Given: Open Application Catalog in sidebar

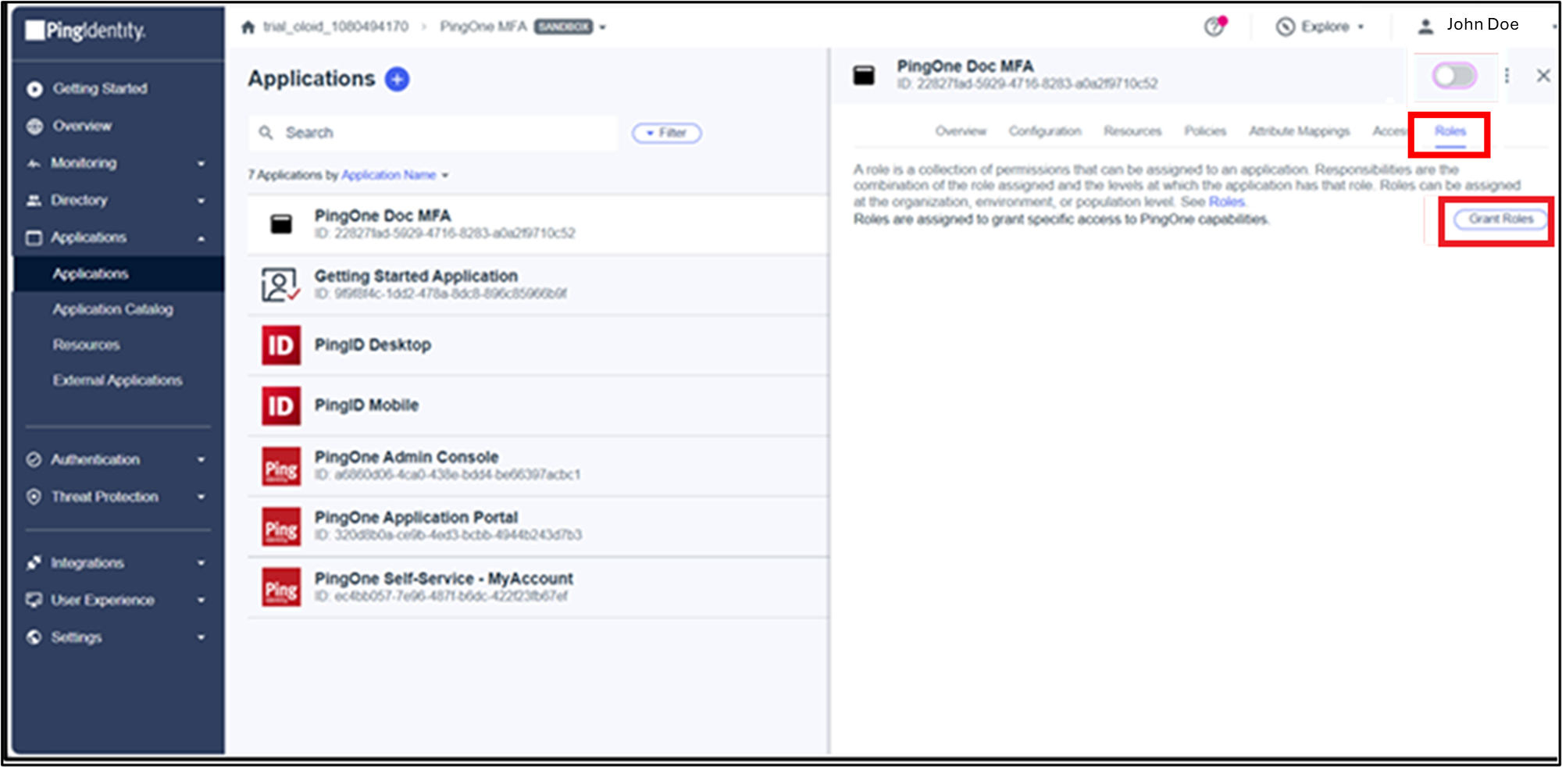Looking at the screenshot, I should pyautogui.click(x=113, y=309).
